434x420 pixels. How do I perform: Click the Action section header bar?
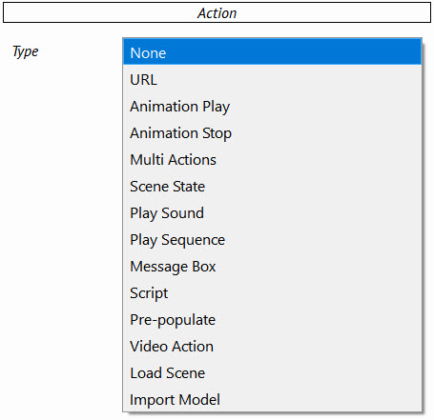[x=217, y=12]
